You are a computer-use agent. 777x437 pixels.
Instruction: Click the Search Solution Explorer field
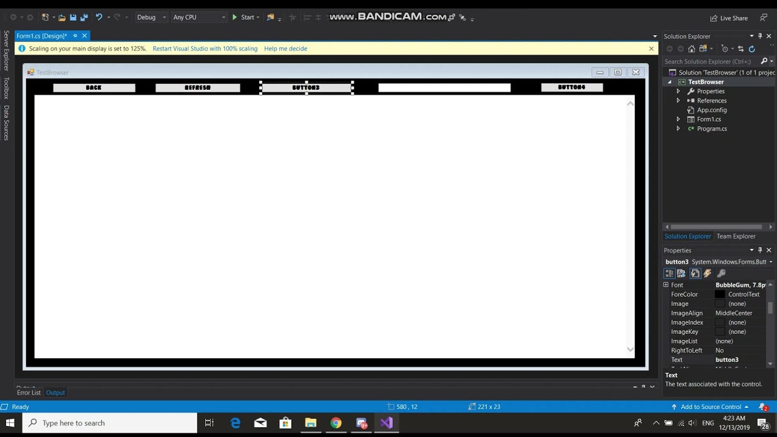(711, 61)
